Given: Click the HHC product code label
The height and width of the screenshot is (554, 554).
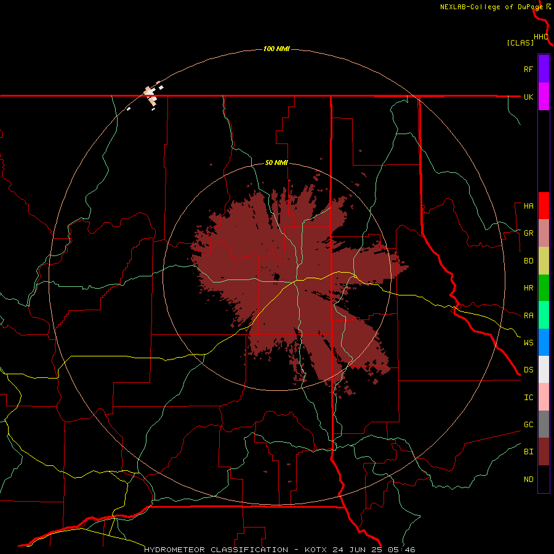Looking at the screenshot, I should coord(541,37).
